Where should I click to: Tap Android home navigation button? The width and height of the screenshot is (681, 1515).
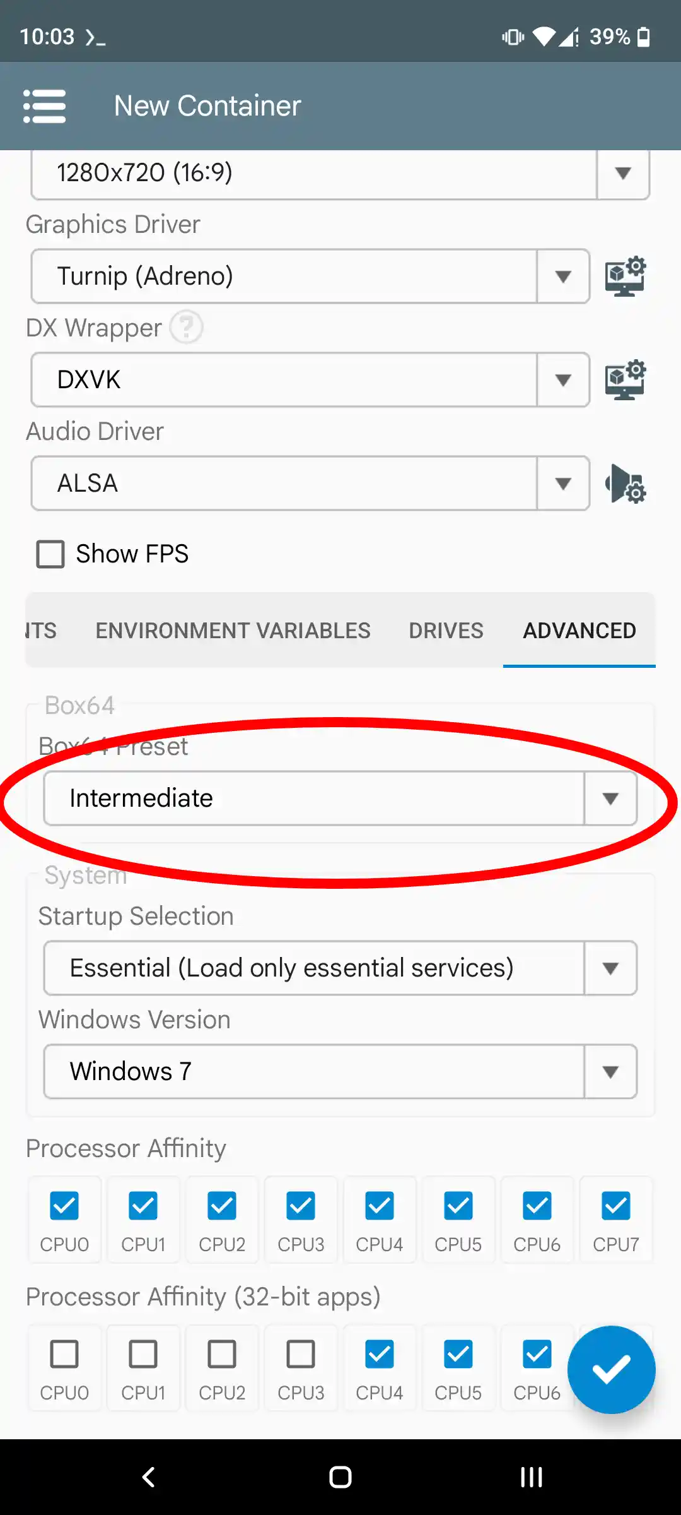[340, 1477]
